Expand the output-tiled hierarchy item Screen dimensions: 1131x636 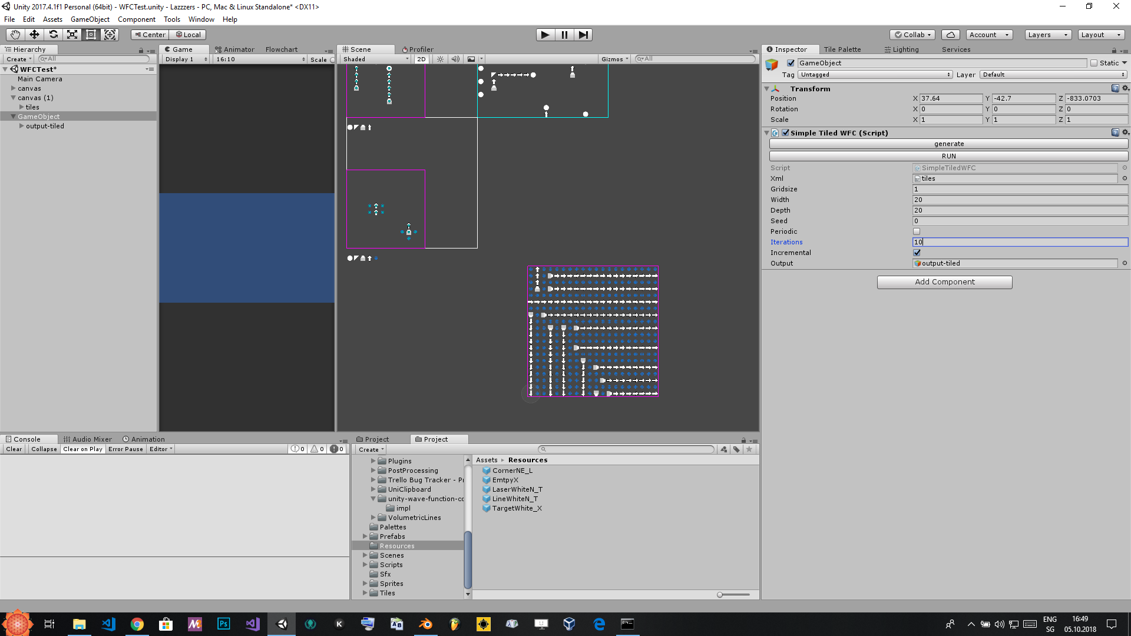click(x=22, y=126)
